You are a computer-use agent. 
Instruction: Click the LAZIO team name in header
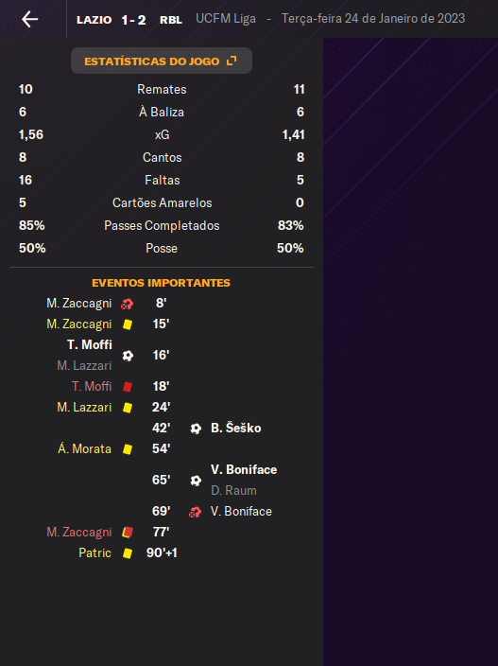coord(94,20)
